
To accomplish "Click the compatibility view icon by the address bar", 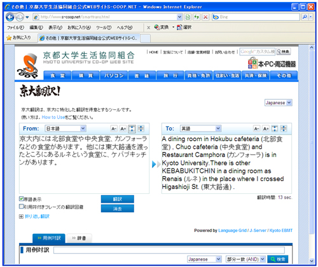I will click(x=188, y=17).
